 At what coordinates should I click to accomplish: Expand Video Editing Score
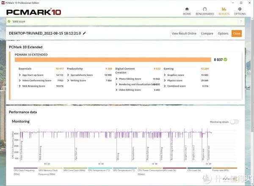point(116,90)
